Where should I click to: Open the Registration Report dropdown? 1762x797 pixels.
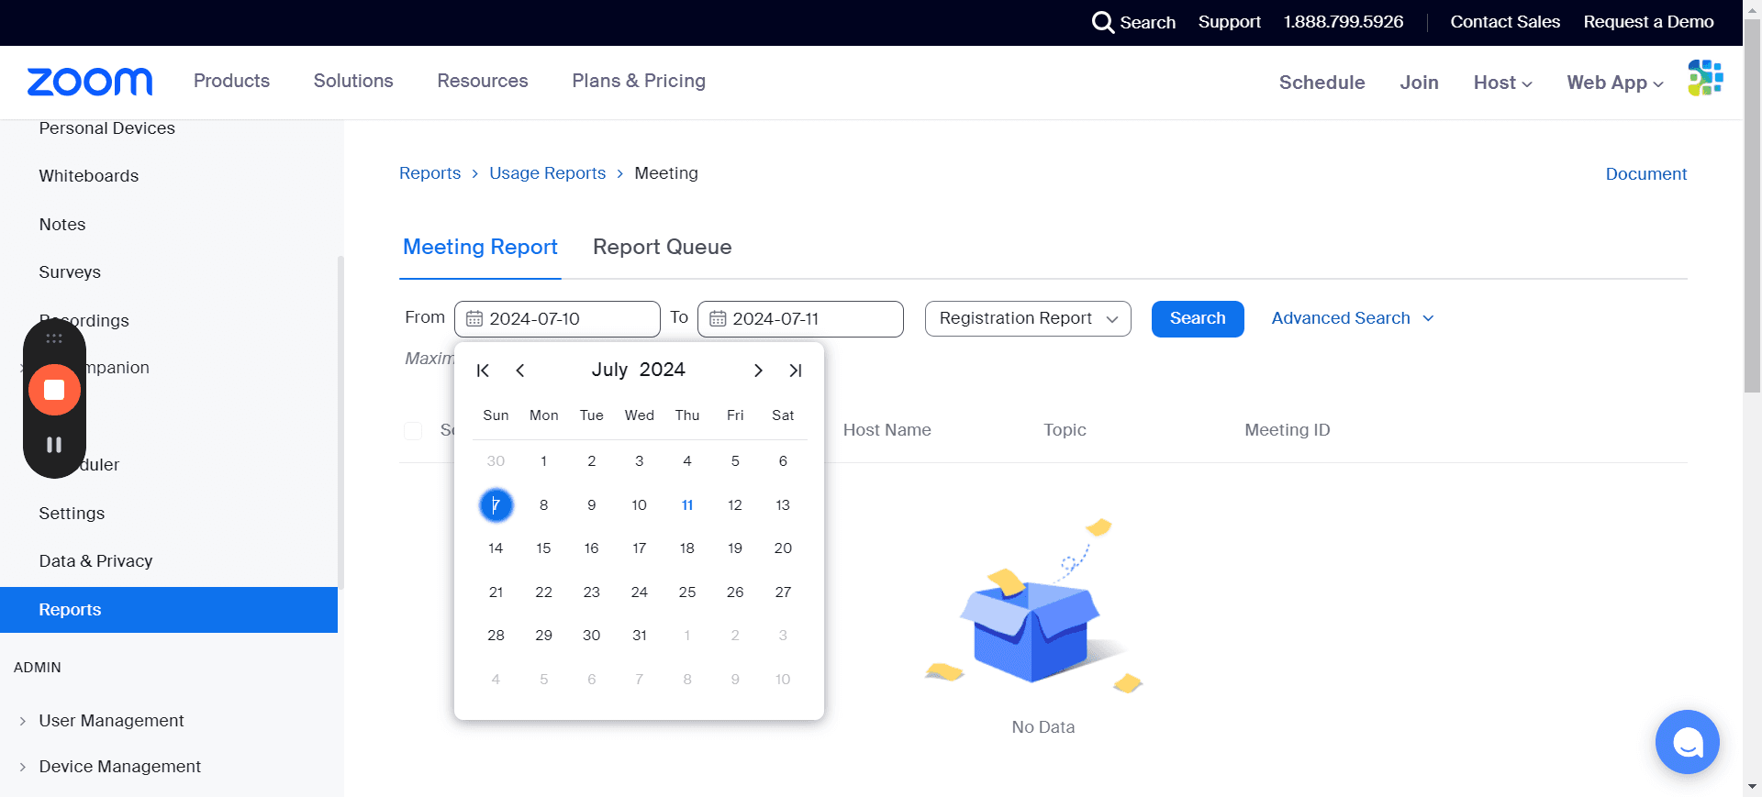coord(1028,319)
